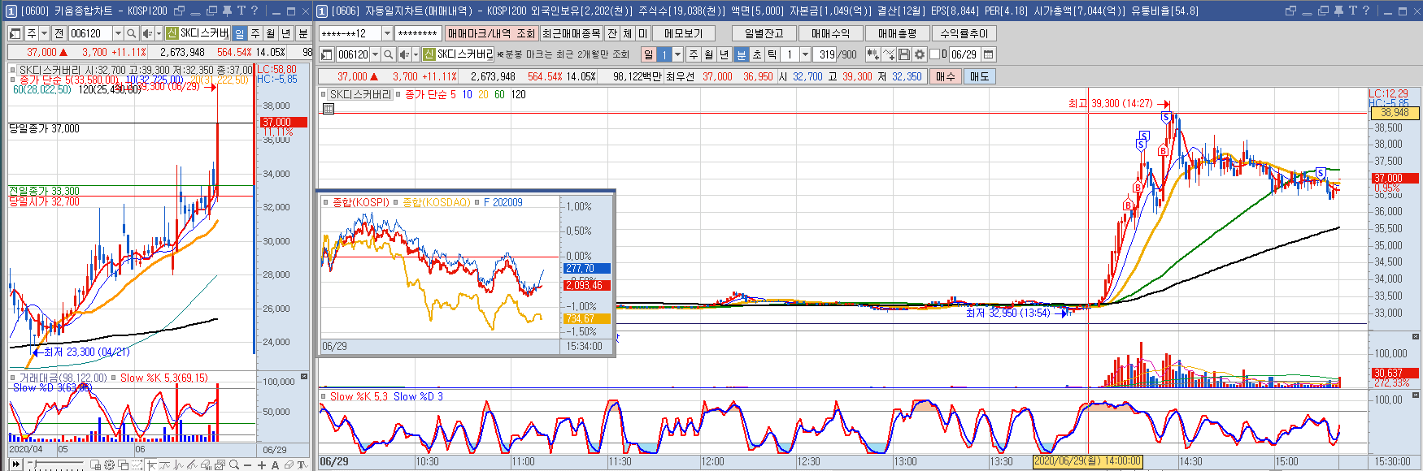
Task: Open 매매수익 tab
Action: 831,33
